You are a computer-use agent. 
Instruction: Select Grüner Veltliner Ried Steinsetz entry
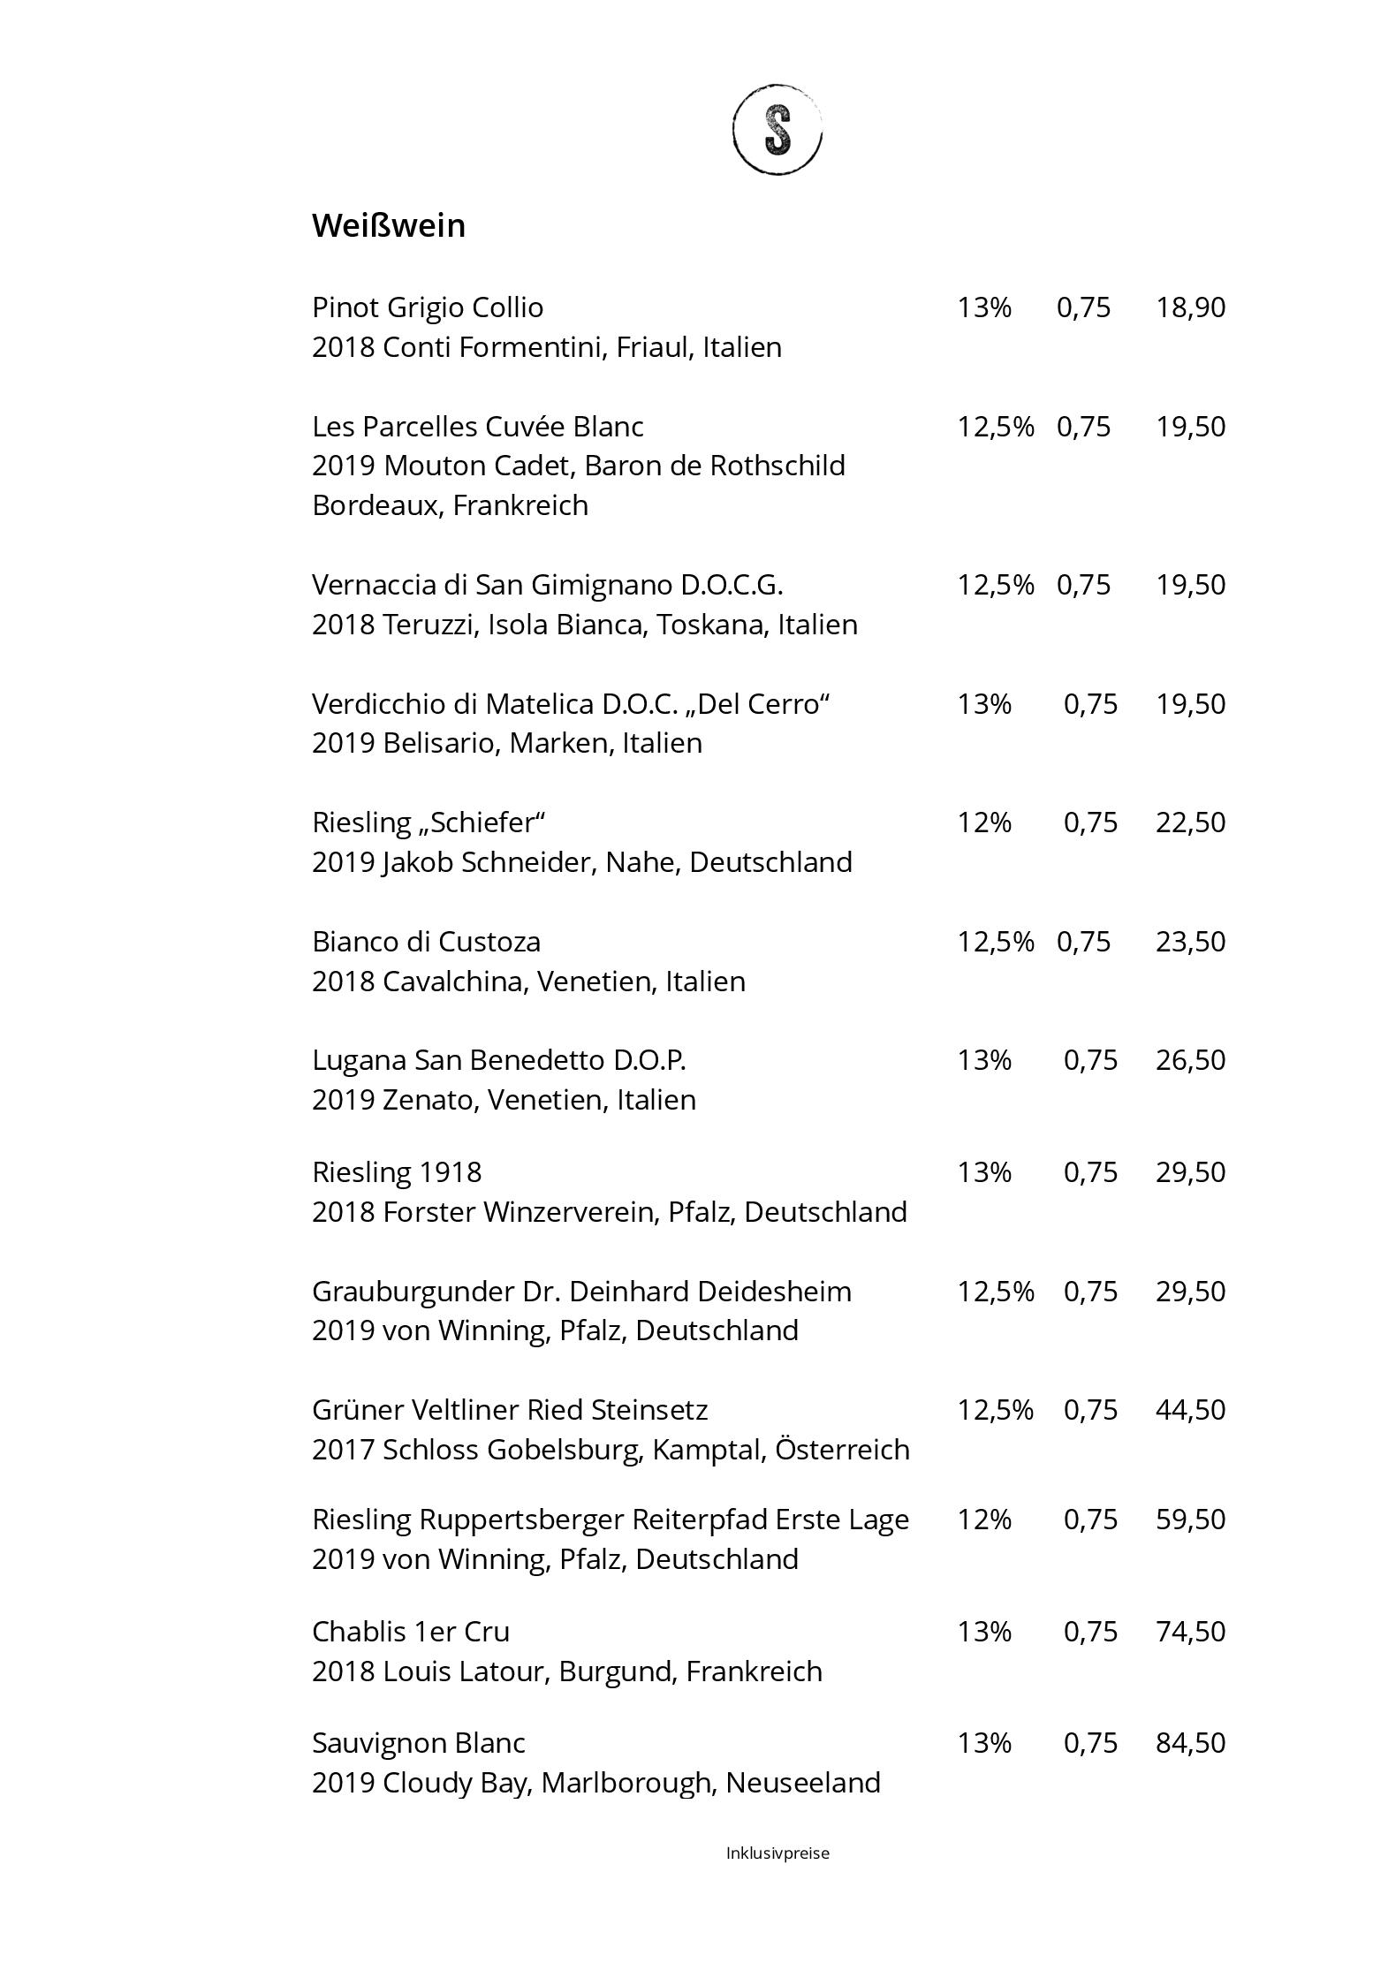(x=510, y=1410)
